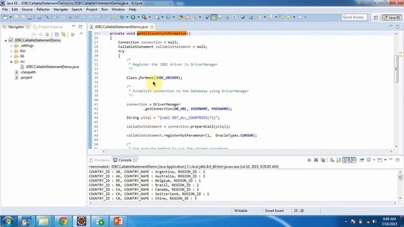This screenshot has width=404, height=227.
Task: Click the Terminate icon in Console
Action: point(309,160)
